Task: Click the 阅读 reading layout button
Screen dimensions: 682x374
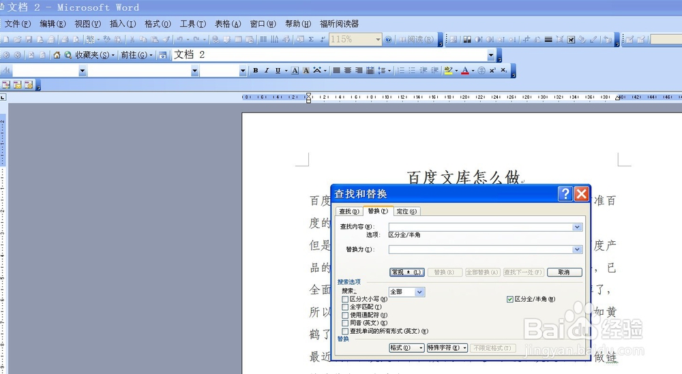Action: [417, 40]
